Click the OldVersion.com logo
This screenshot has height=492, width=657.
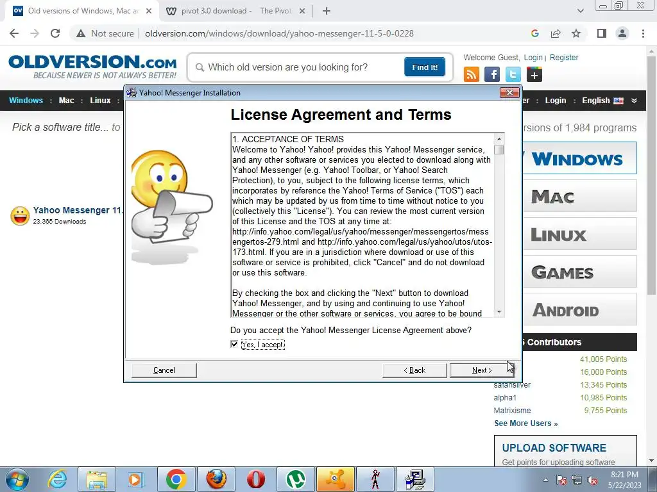pyautogui.click(x=92, y=66)
